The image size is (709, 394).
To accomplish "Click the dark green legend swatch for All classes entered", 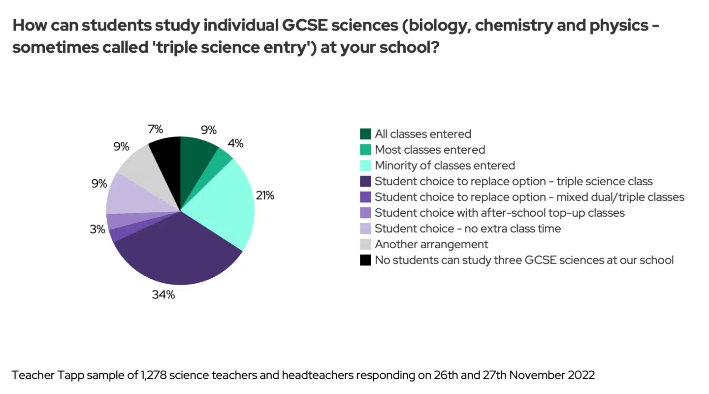I will point(365,134).
